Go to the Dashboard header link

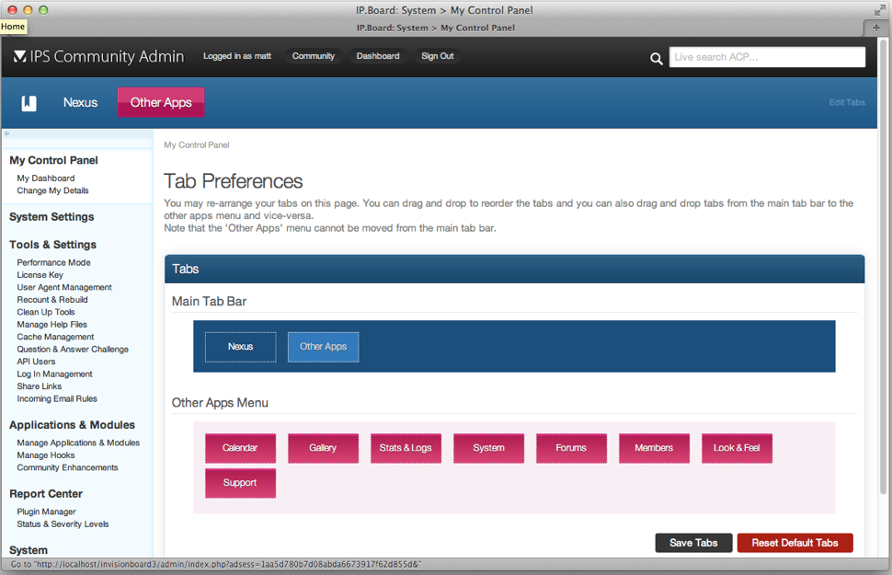point(378,56)
